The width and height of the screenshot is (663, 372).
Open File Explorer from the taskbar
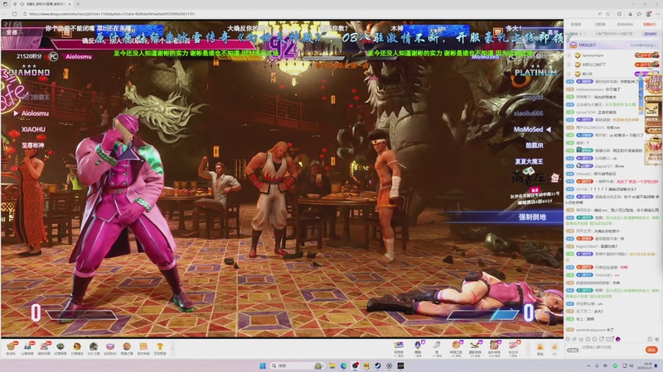332,365
